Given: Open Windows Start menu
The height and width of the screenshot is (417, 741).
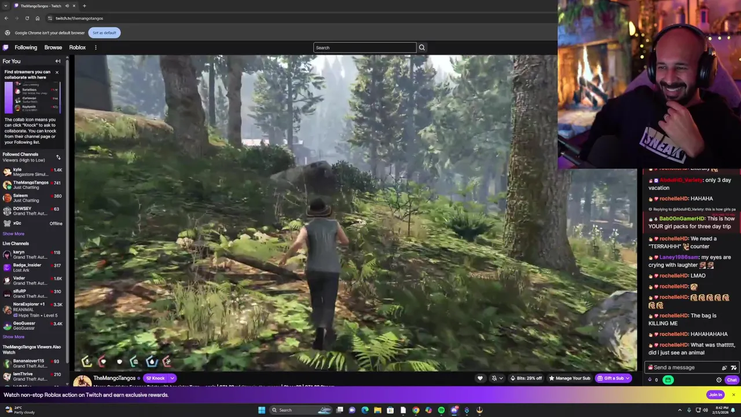Looking at the screenshot, I should pyautogui.click(x=262, y=410).
